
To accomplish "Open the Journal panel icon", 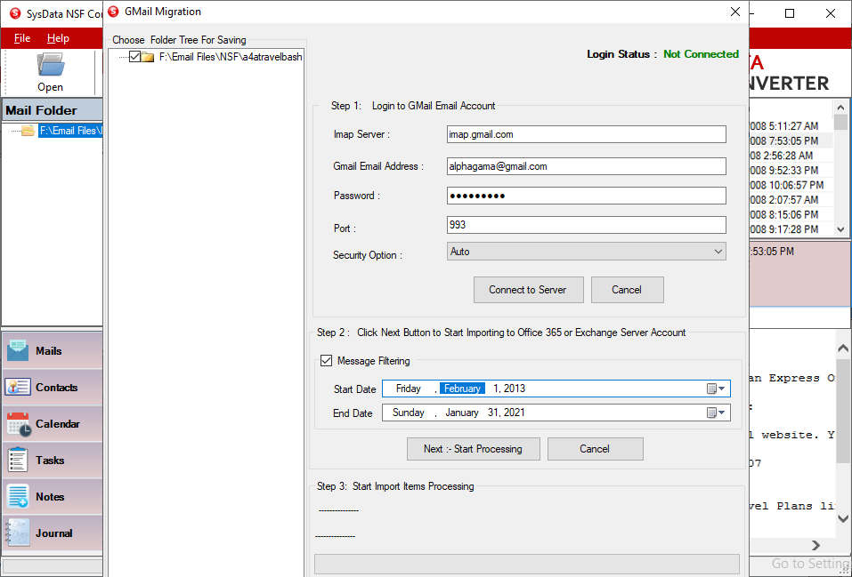I will [18, 533].
